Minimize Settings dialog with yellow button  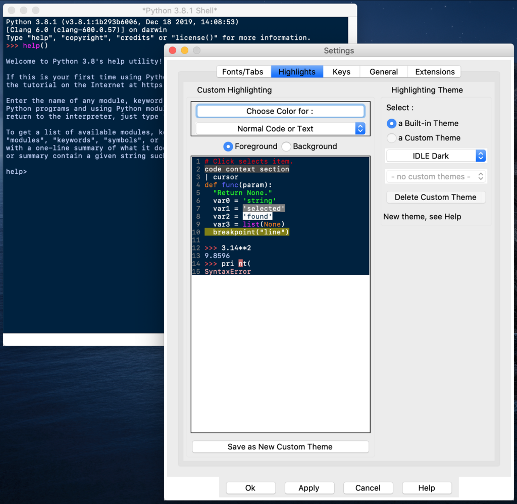185,51
